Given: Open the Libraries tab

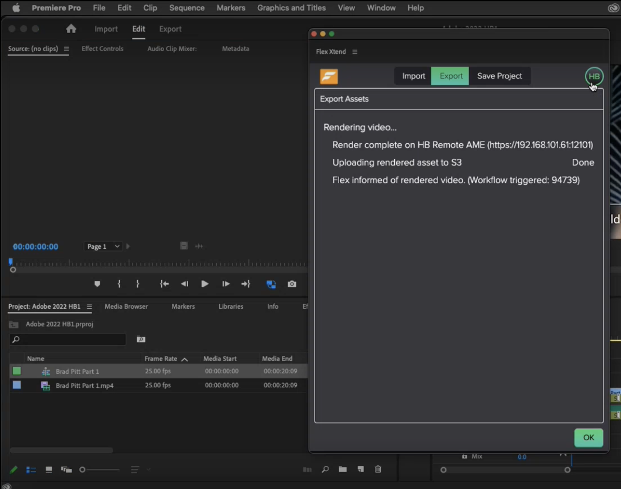Looking at the screenshot, I should pyautogui.click(x=231, y=307).
